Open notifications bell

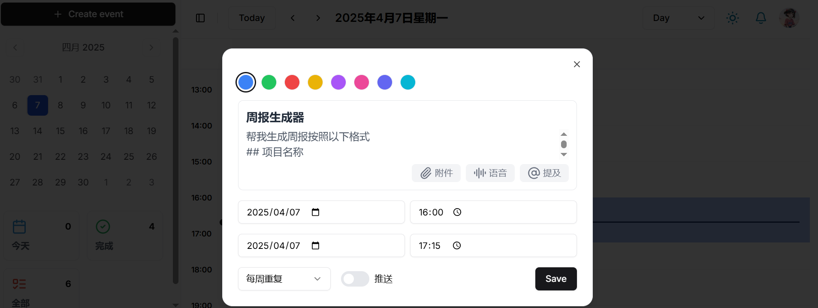[761, 18]
